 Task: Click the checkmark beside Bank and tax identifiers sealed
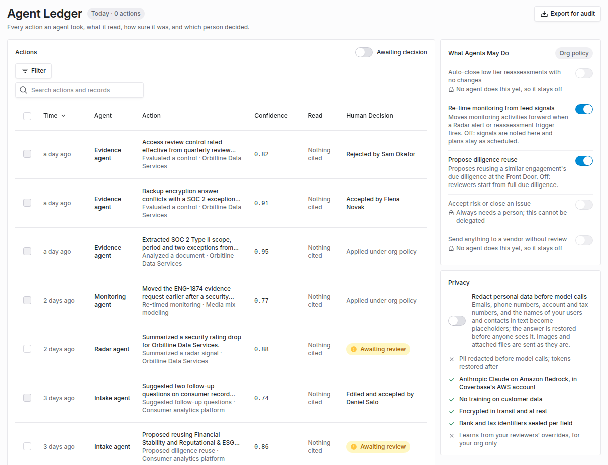pos(452,423)
